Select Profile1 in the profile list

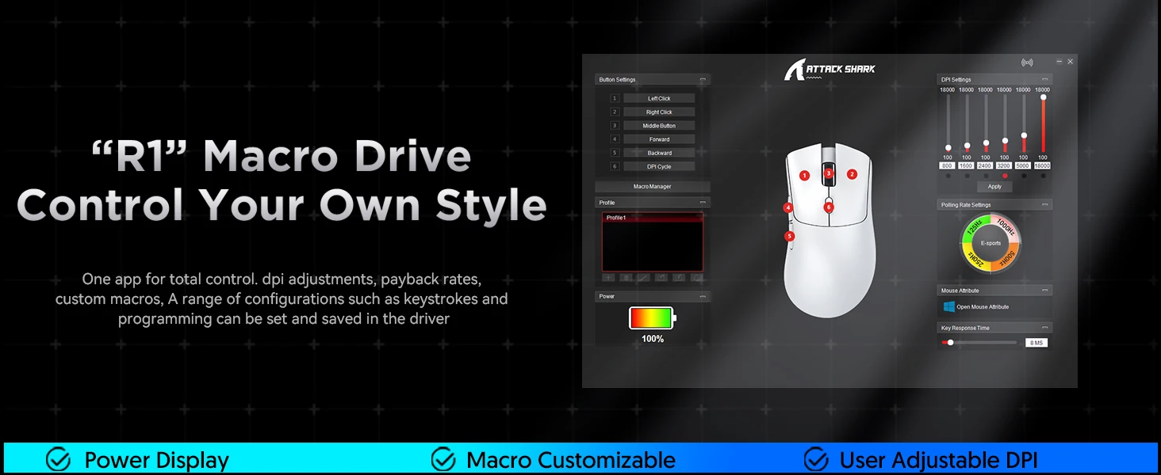652,218
